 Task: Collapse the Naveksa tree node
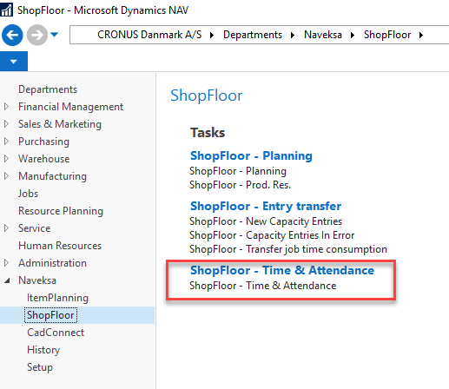[7, 280]
